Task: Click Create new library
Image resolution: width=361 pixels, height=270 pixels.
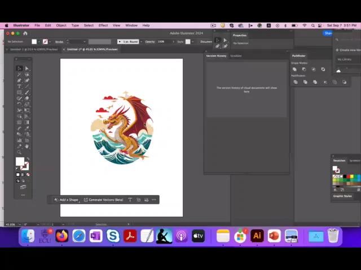Action: point(348,50)
